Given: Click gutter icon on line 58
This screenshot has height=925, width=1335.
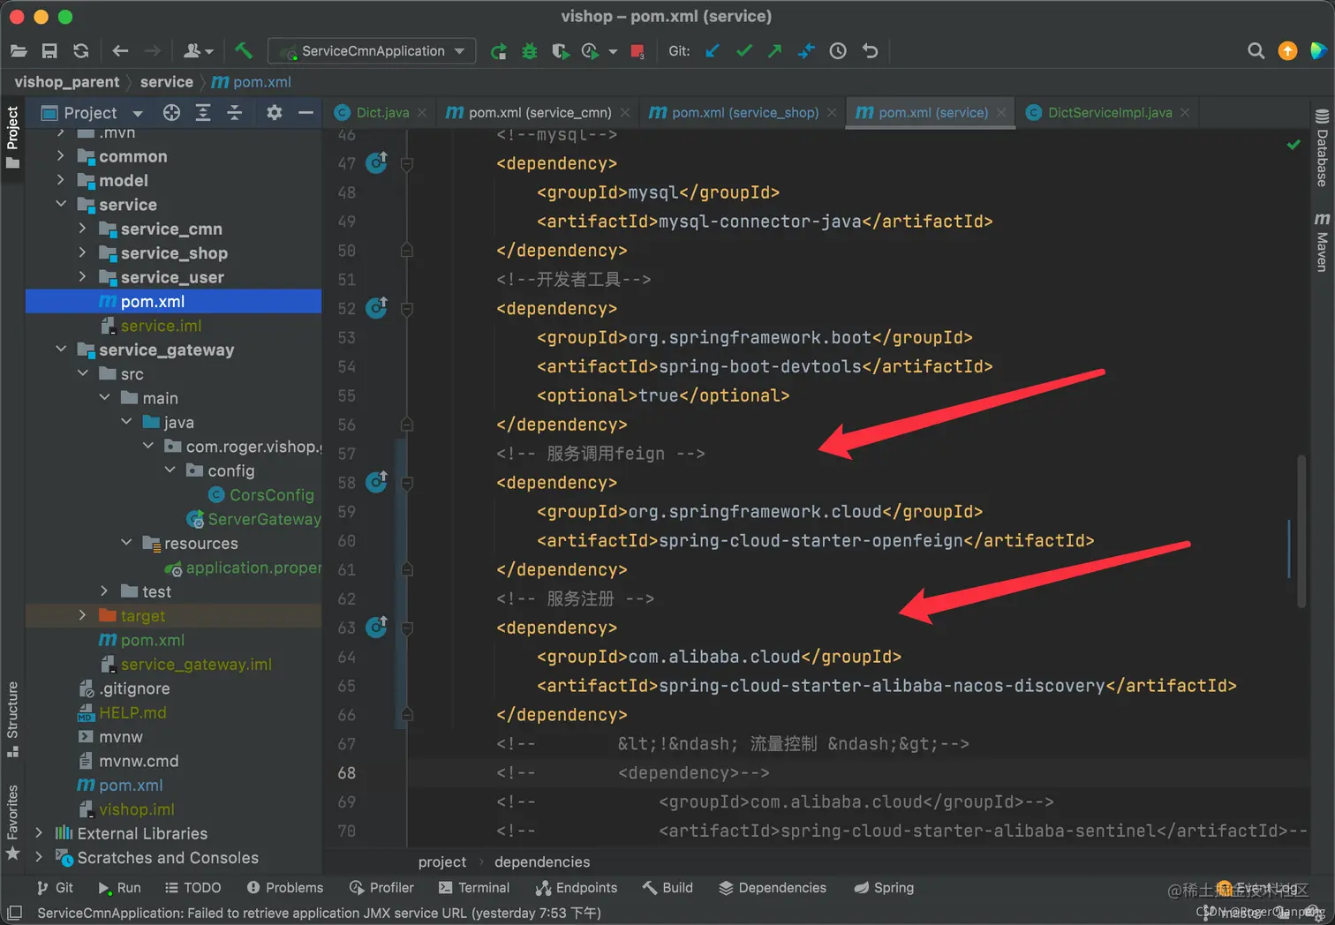Looking at the screenshot, I should pyautogui.click(x=377, y=482).
